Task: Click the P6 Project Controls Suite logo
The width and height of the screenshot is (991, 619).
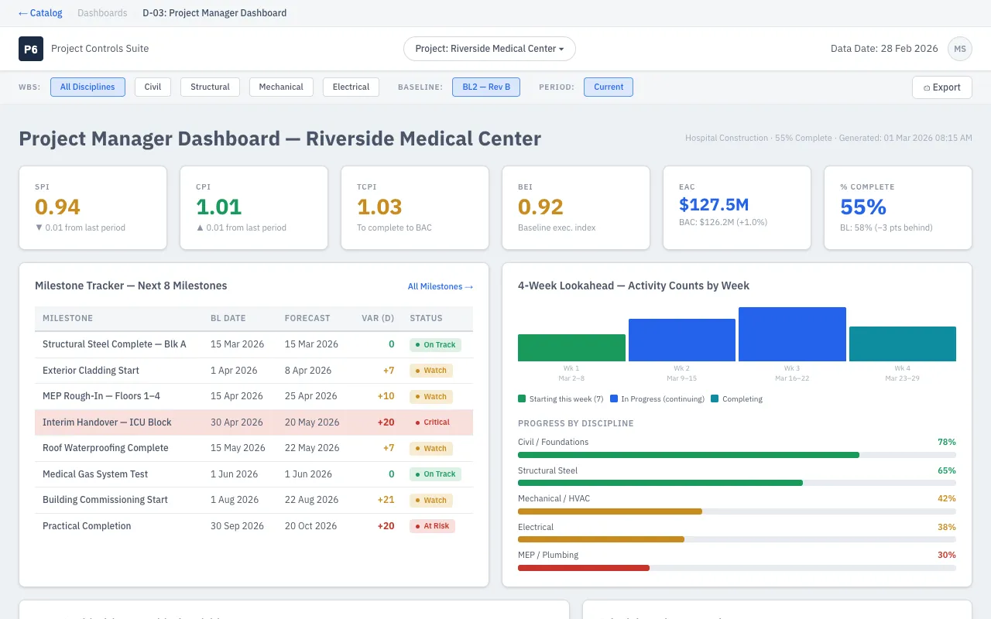Action: 31,49
